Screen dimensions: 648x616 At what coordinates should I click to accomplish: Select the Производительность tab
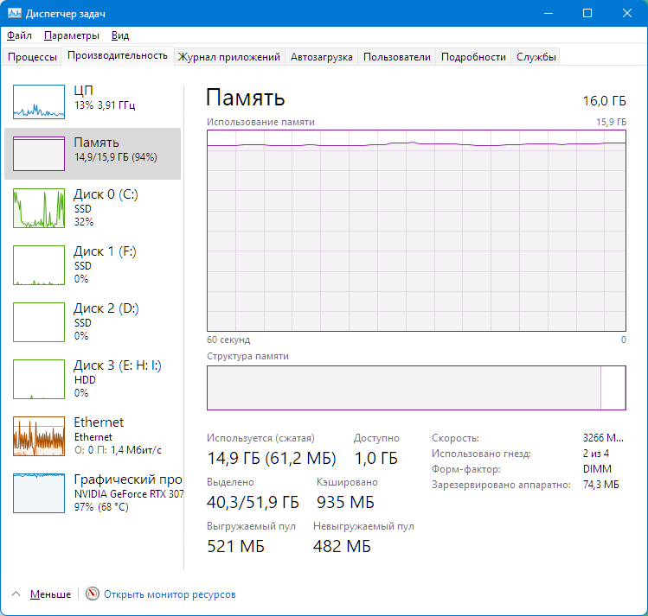(x=118, y=55)
